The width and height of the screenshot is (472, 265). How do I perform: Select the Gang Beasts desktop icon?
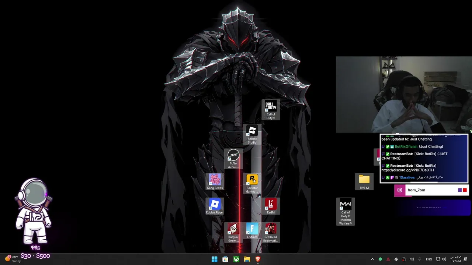215,182
